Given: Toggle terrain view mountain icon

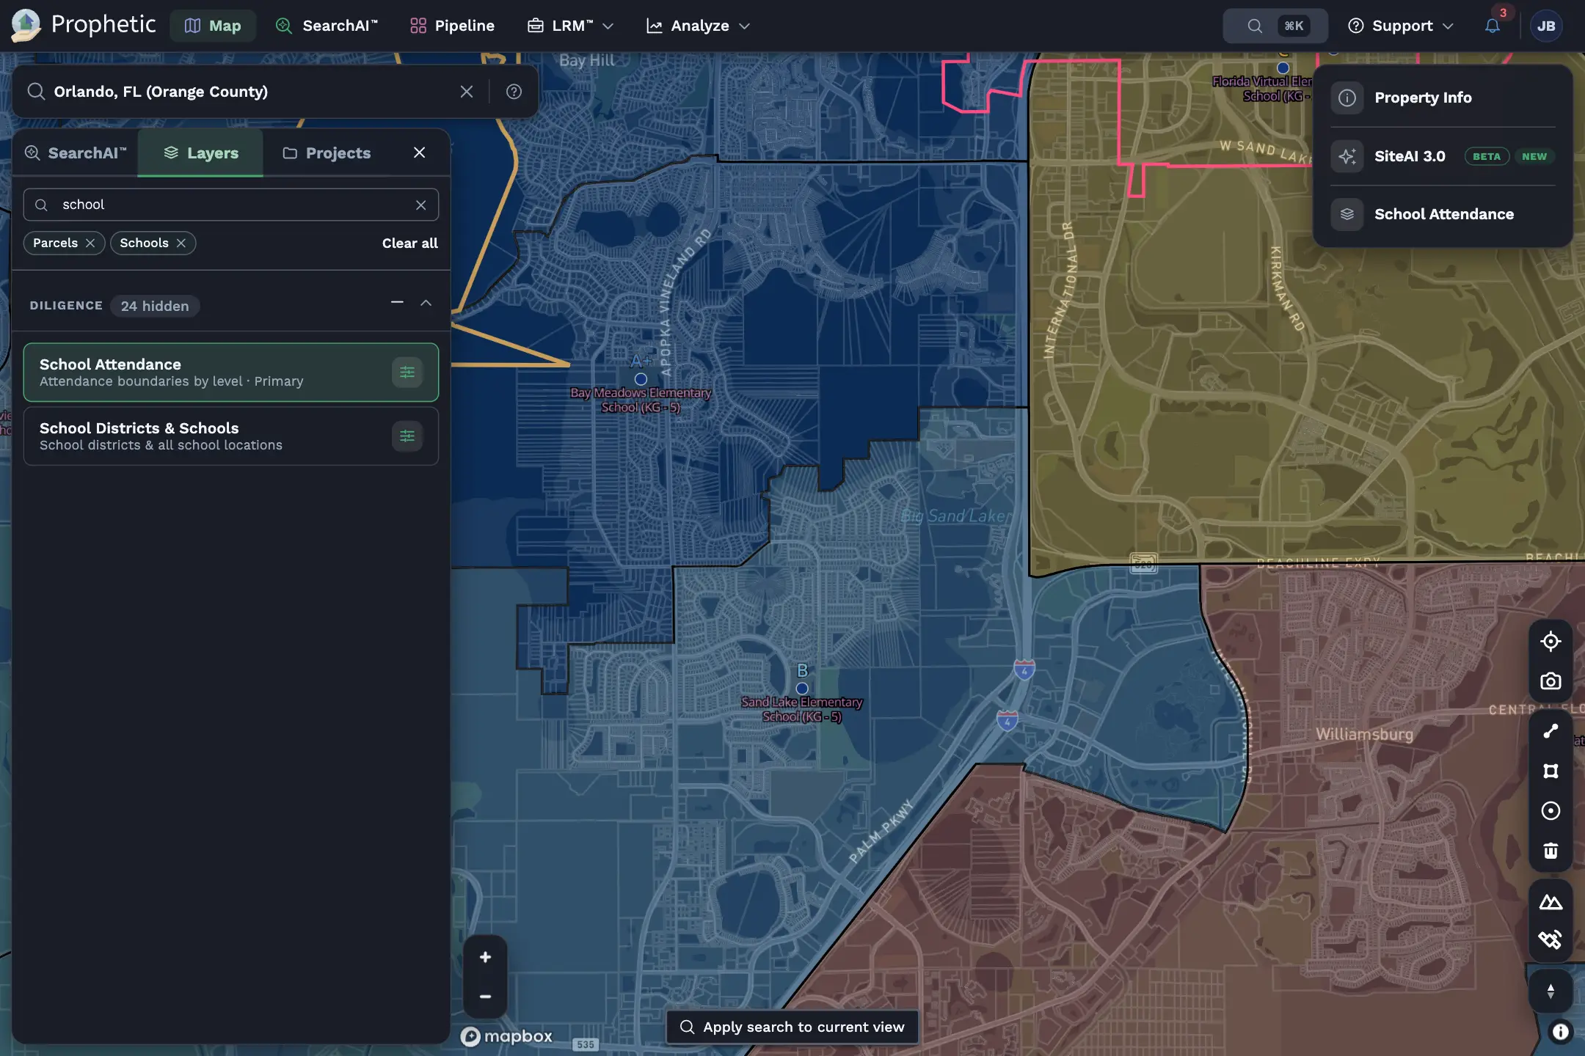Looking at the screenshot, I should click(x=1550, y=901).
